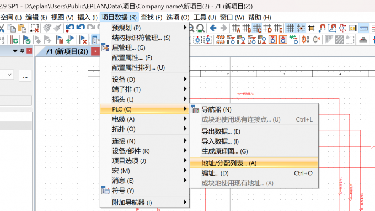The image size is (375, 211).
Task: Activate grid D icon
Action: [x=267, y=28]
